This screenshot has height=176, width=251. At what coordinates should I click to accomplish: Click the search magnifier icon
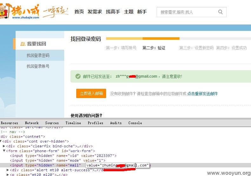[220, 12]
